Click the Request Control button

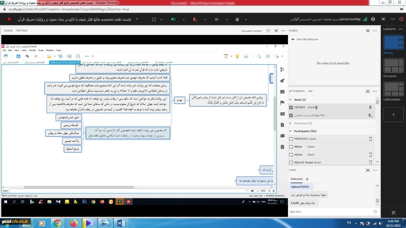[x=251, y=31]
